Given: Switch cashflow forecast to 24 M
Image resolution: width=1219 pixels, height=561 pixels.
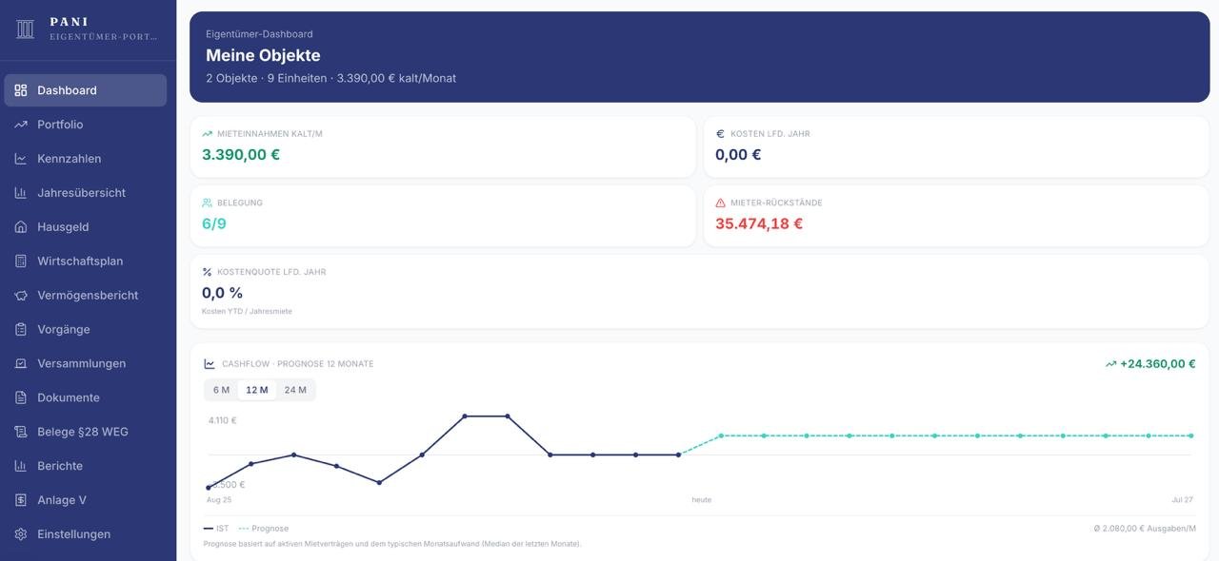Looking at the screenshot, I should [295, 390].
